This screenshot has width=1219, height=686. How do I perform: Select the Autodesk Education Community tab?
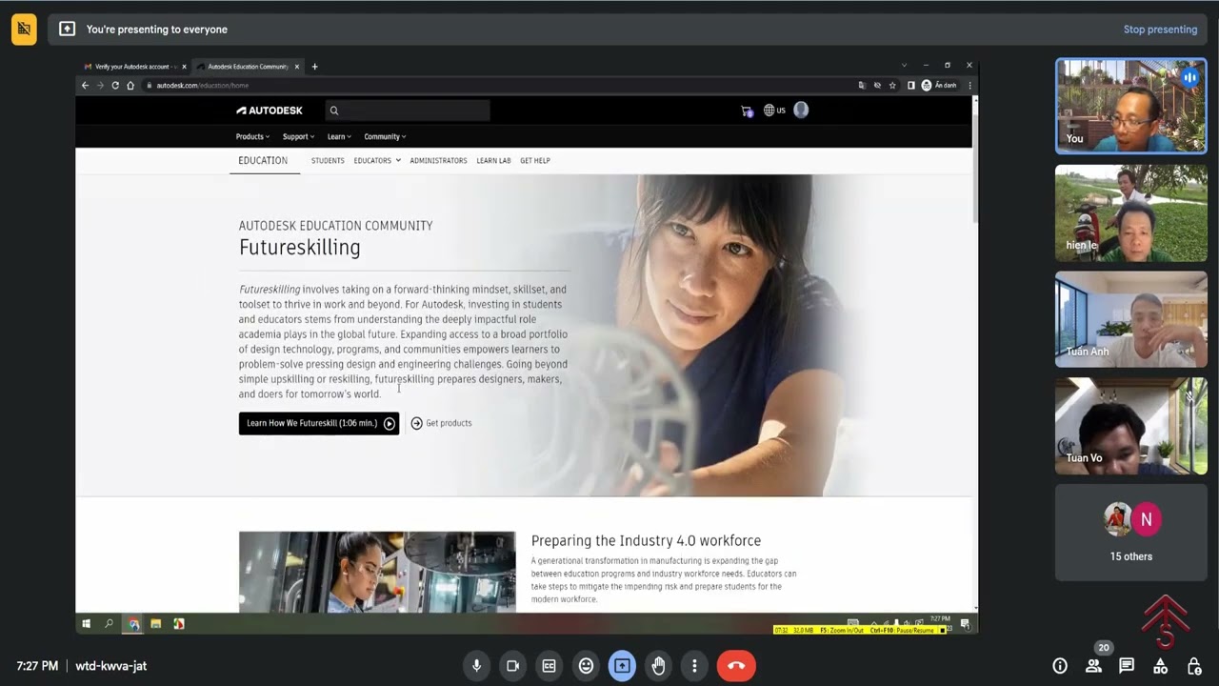pos(248,67)
